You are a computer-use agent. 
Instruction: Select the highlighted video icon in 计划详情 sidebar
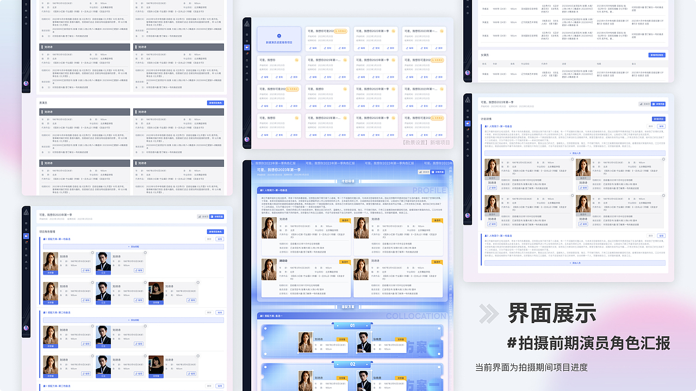[468, 123]
